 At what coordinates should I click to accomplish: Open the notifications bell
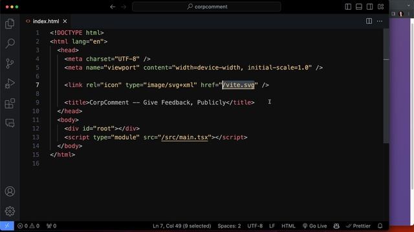point(380,226)
